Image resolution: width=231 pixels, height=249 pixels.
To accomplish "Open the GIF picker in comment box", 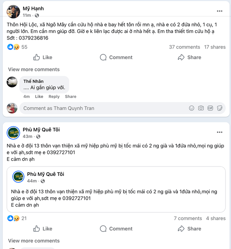I will click(210, 108).
